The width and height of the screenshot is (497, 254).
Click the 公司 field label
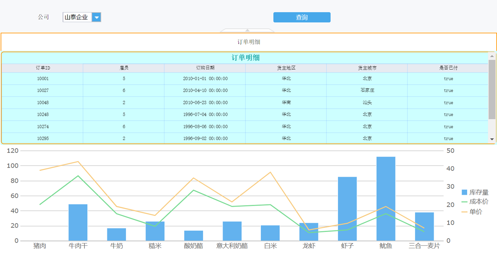(43, 17)
